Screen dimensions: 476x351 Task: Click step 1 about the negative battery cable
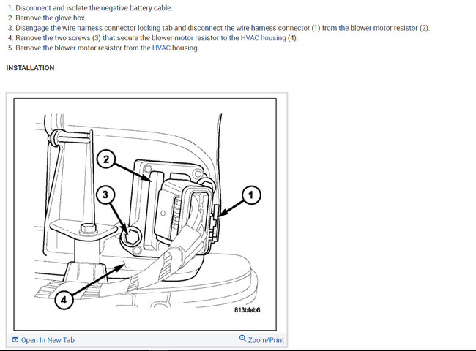tap(90, 8)
